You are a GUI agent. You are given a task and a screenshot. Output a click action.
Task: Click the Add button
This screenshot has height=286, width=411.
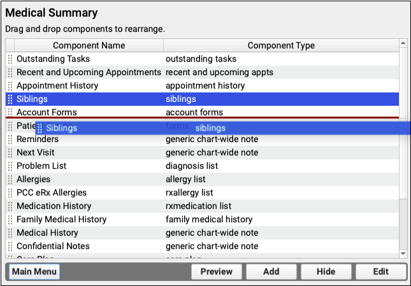click(271, 271)
